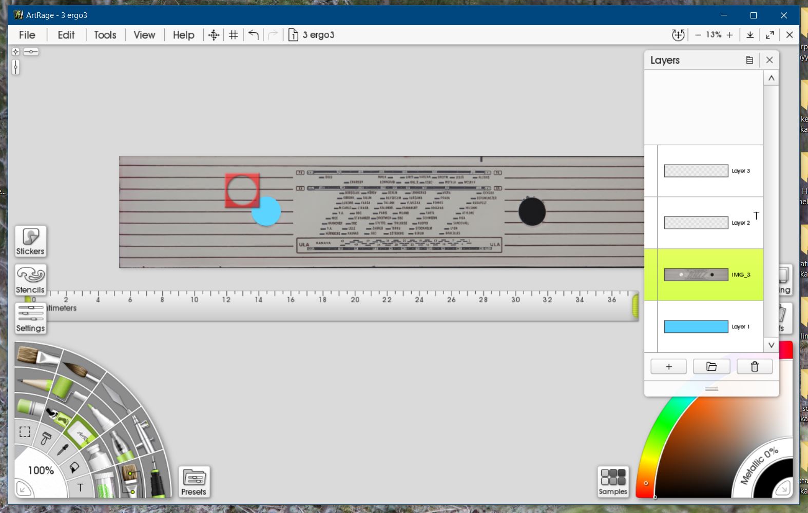Zoom in with the plus button
808x513 pixels.
(729, 35)
